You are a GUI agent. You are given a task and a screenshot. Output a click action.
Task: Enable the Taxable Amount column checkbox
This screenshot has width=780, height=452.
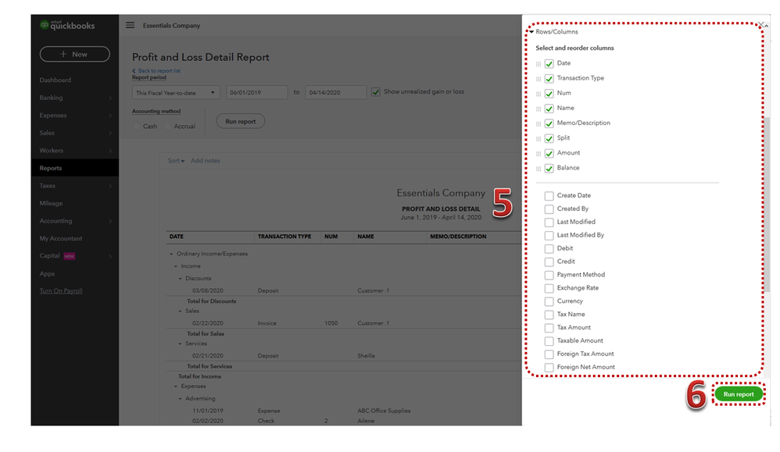(549, 341)
